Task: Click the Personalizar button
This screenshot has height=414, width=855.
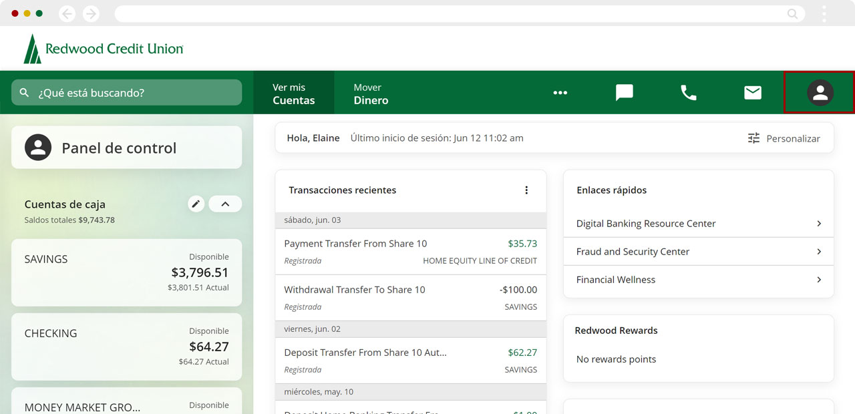Action: click(784, 138)
